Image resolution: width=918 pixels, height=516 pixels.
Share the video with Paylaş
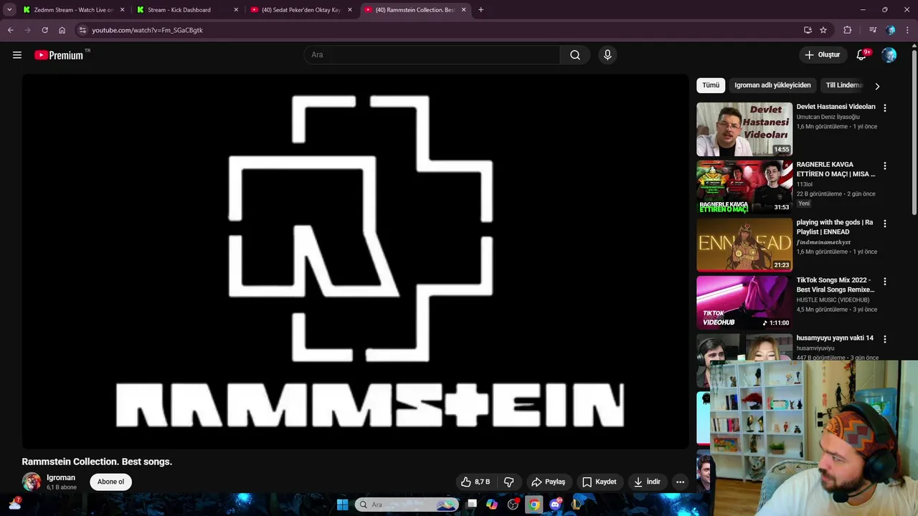coord(548,482)
